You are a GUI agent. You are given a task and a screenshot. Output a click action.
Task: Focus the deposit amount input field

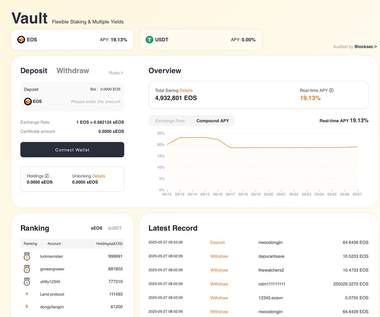[x=96, y=102]
